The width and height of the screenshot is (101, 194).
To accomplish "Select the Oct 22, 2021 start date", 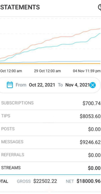I will 42,85.
